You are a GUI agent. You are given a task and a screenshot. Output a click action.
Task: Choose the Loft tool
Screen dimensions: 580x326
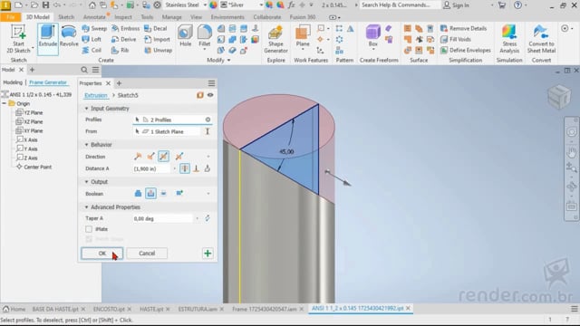92,39
